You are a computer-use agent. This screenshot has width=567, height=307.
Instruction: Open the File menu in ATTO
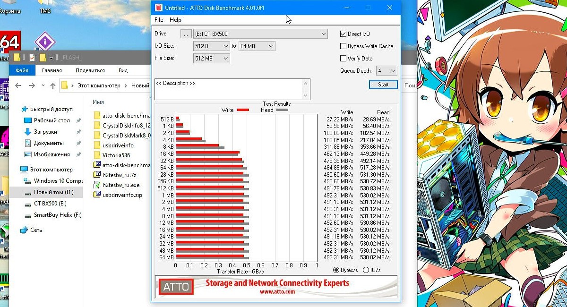[x=159, y=20]
